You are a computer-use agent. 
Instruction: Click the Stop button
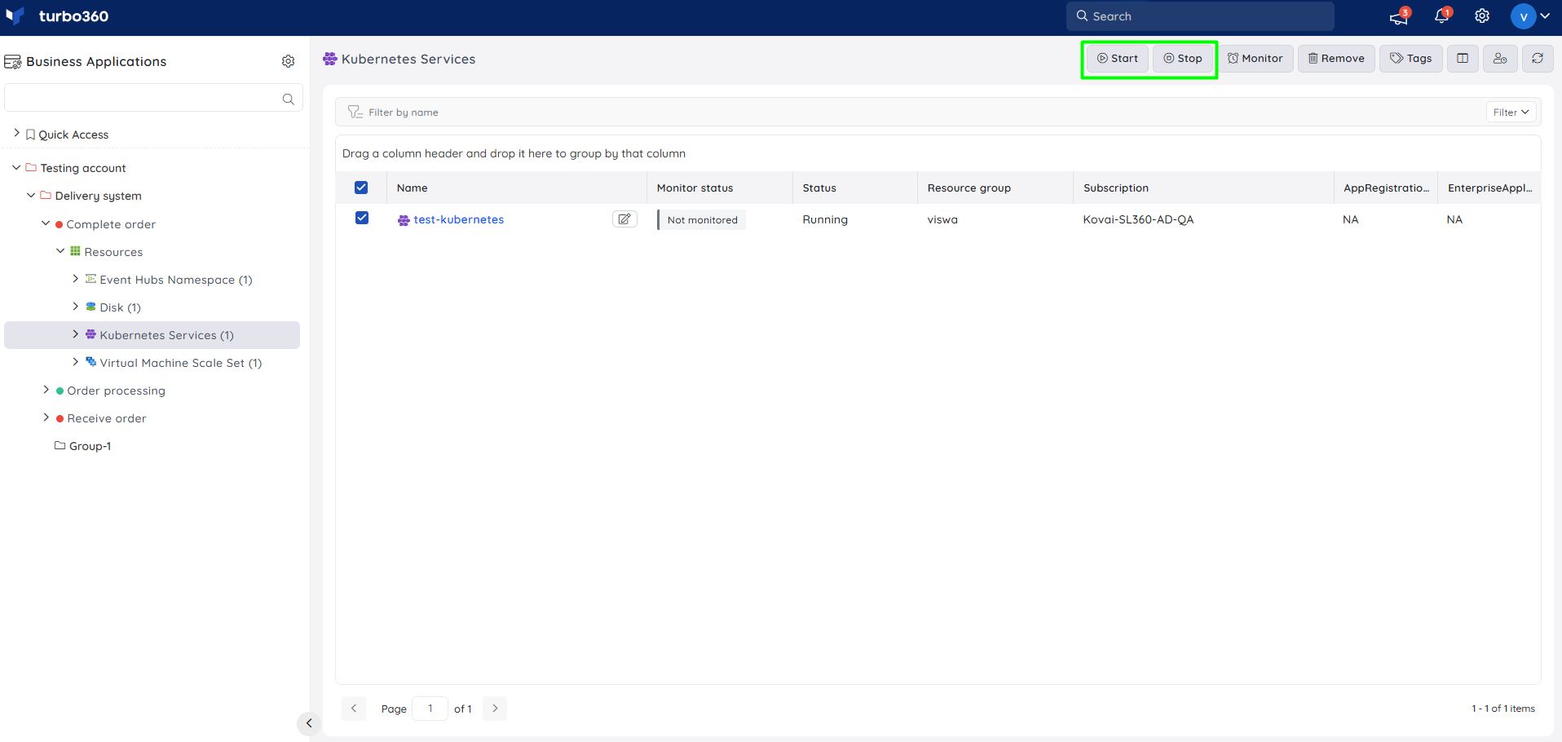1183,59
